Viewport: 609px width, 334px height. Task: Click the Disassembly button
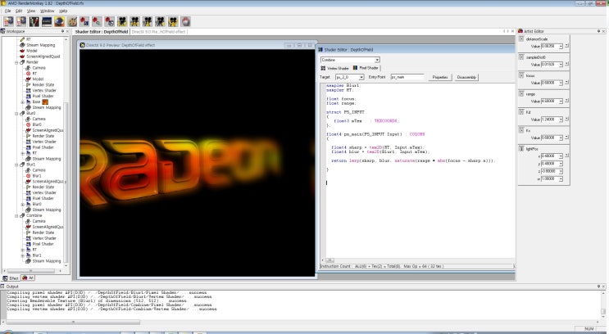pos(466,77)
